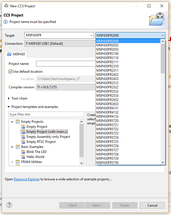Maximize the New CCS Project dialog
The width and height of the screenshot is (171, 215).
[149, 6]
